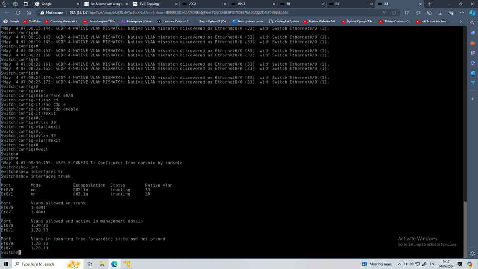The image size is (478, 269).
Task: Click the address bar URL field
Action: coord(178,13)
